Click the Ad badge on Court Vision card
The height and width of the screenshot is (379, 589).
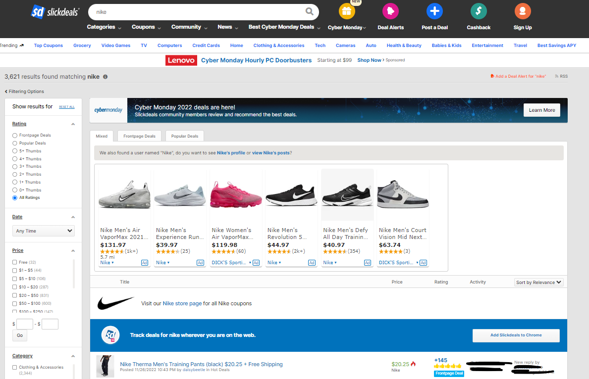coord(424,263)
